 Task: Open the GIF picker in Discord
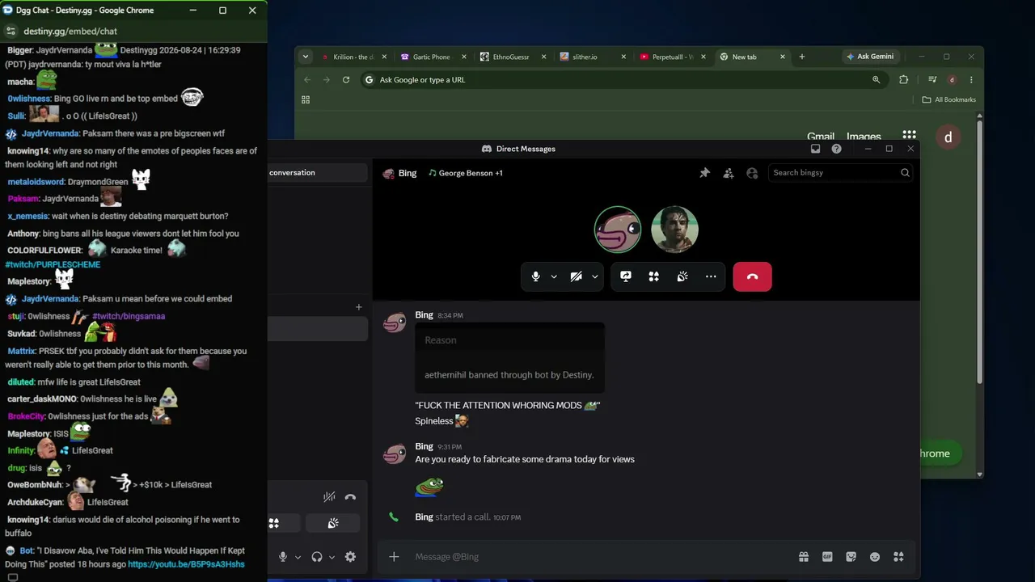pos(827,556)
